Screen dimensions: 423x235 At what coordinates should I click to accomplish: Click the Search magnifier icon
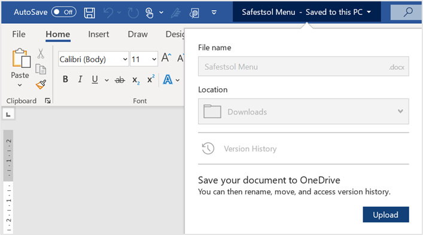[x=408, y=12]
